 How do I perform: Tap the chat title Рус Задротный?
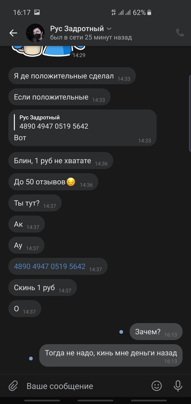(77, 28)
